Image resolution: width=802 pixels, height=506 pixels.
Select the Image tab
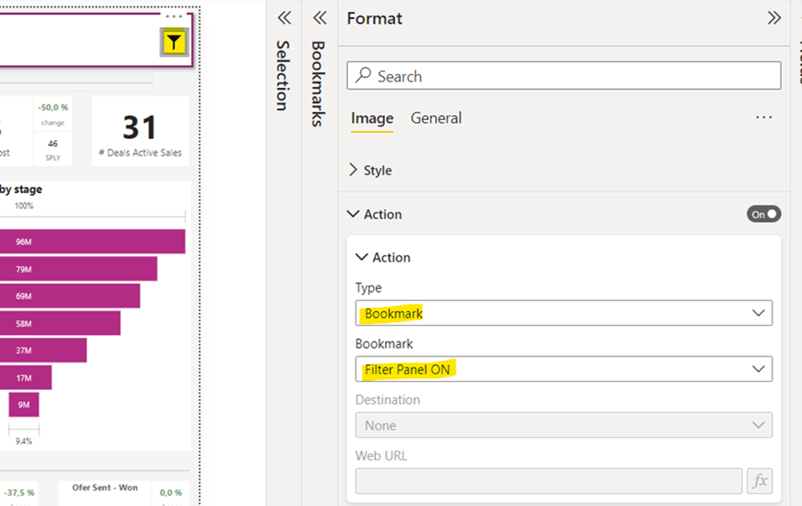point(372,118)
